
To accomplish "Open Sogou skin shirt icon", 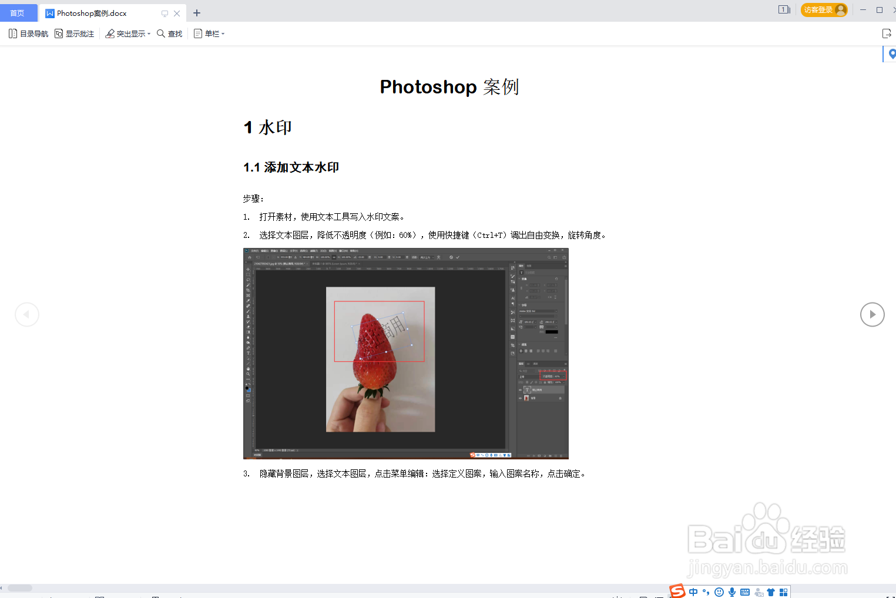I will 771,592.
